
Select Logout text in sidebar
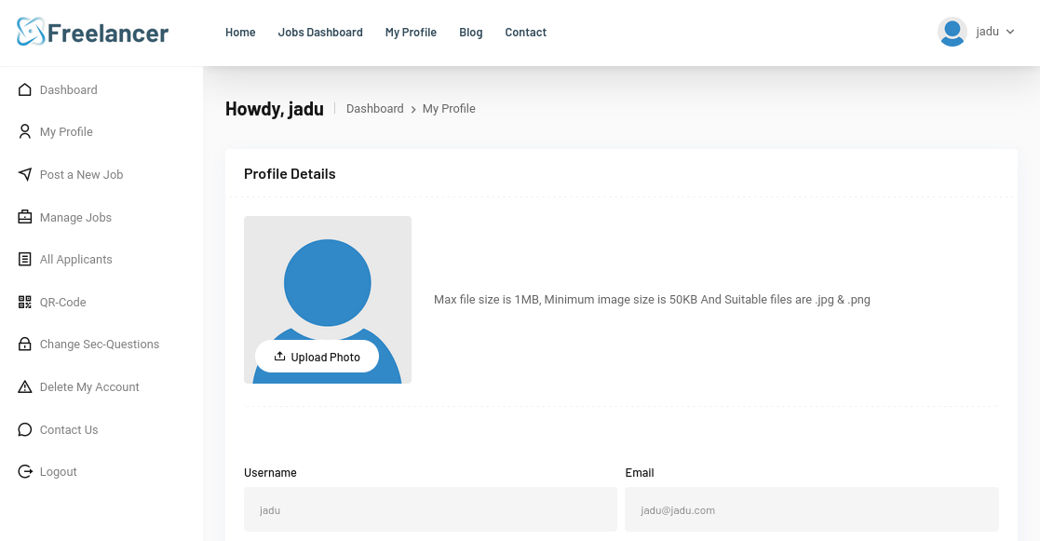(59, 472)
